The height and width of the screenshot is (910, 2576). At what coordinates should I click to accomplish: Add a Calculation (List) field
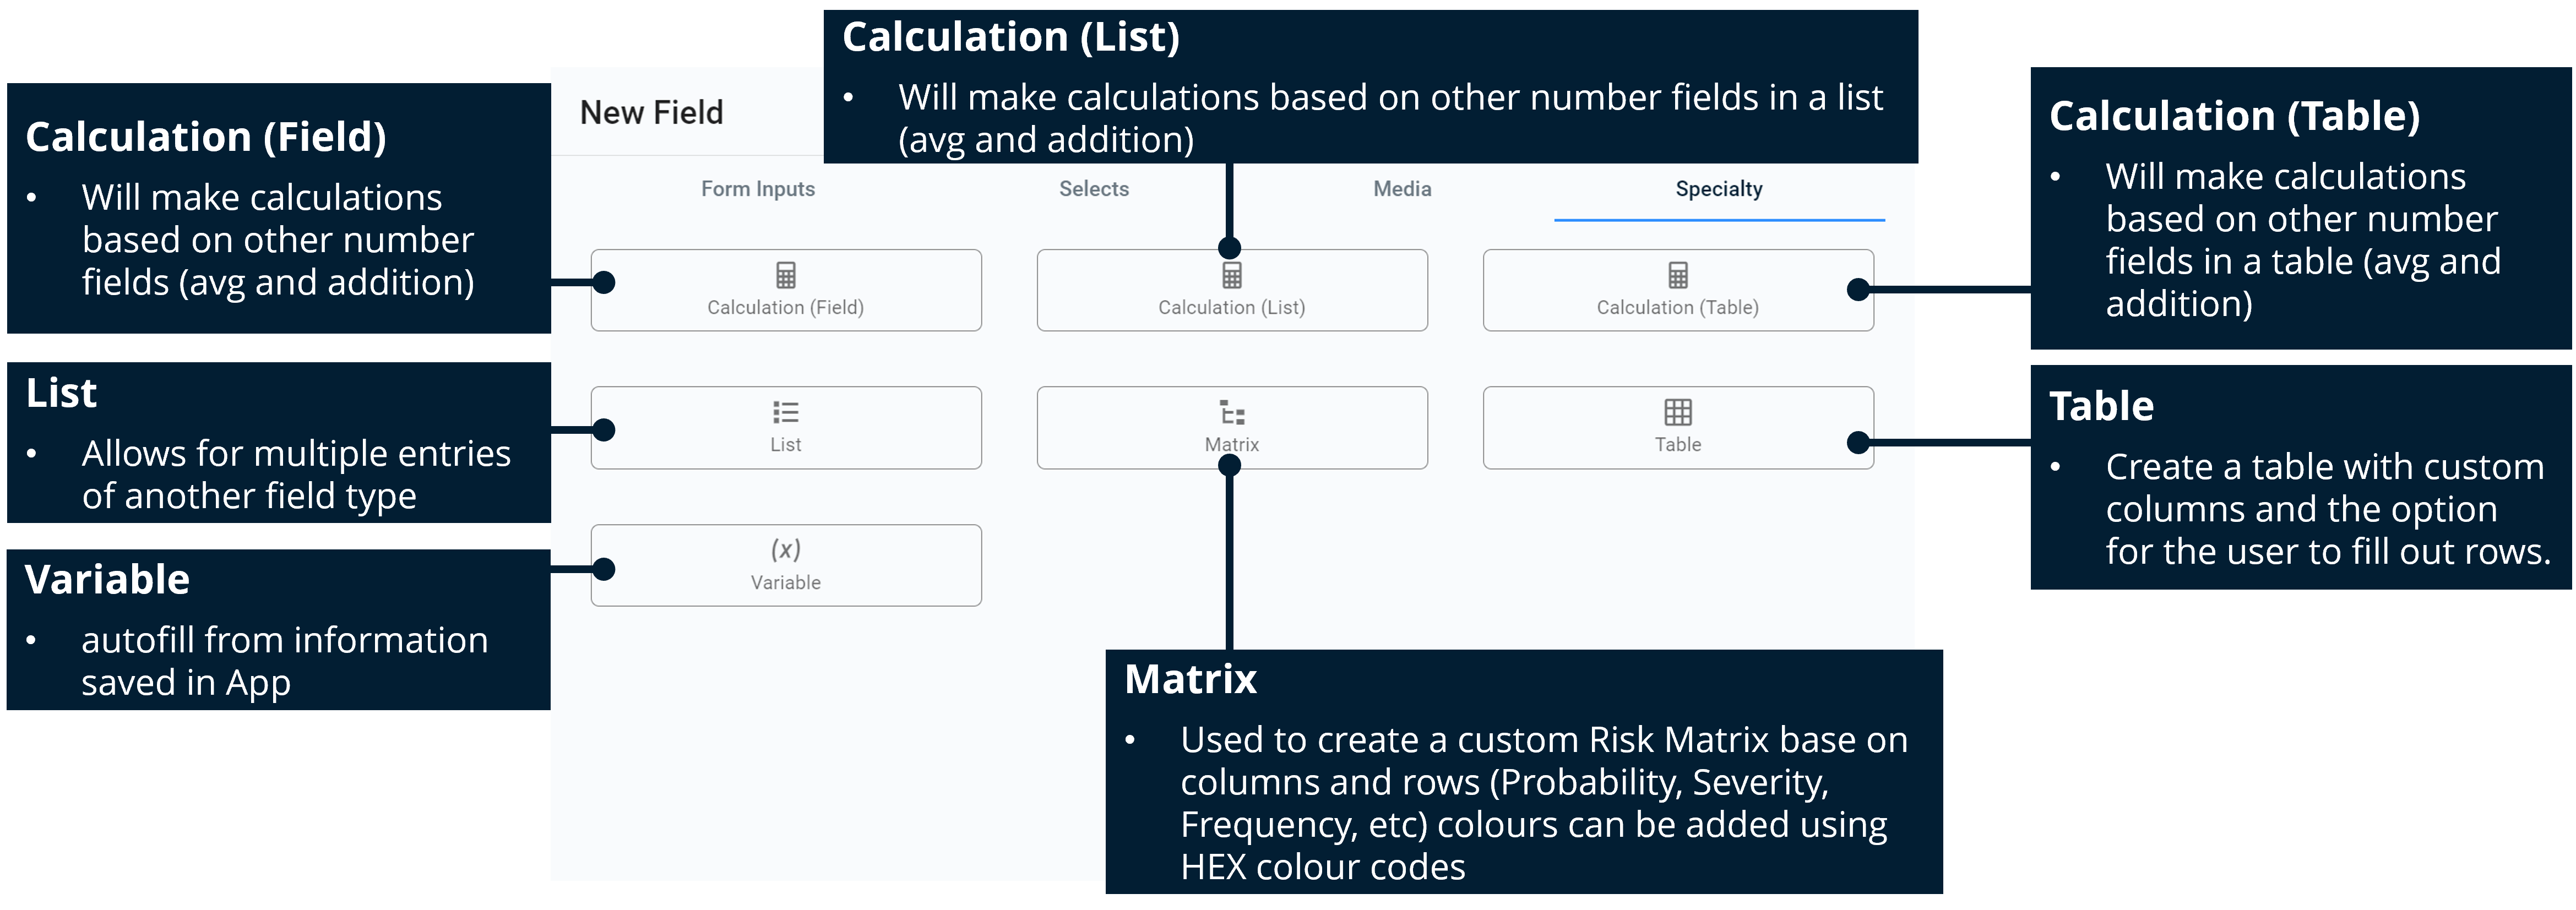click(x=1232, y=290)
